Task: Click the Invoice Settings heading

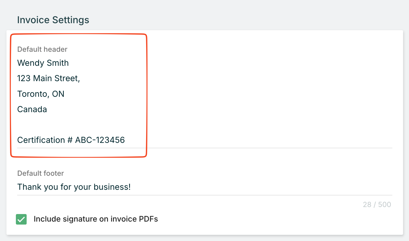Action: pos(53,20)
